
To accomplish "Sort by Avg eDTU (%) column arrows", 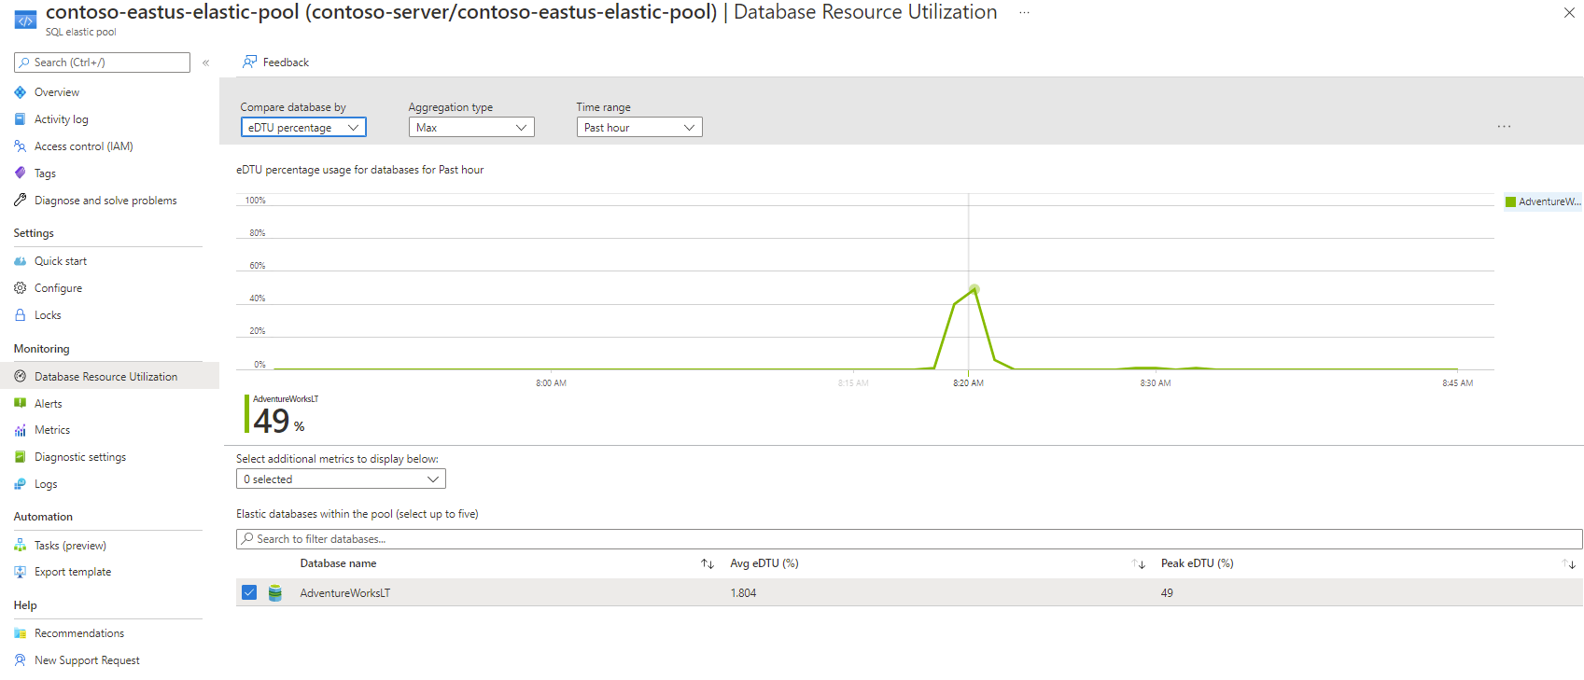I will [1139, 564].
